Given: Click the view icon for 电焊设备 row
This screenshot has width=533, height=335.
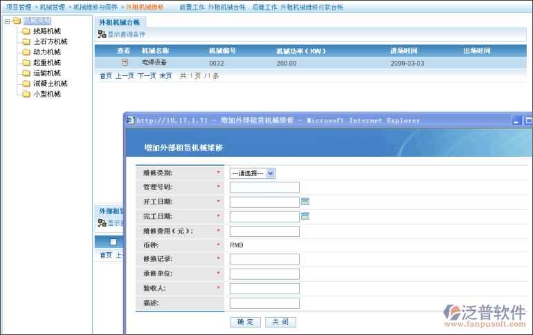Looking at the screenshot, I should 125,62.
